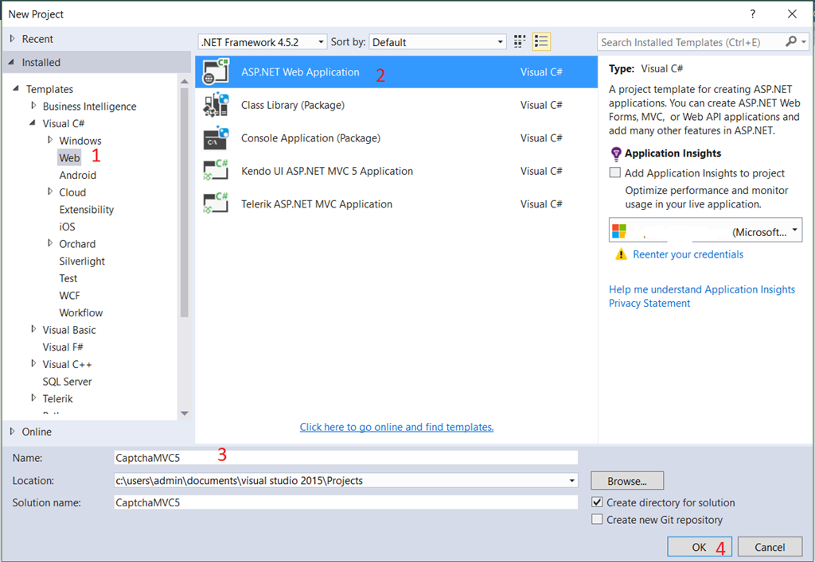Click the ASP.NET Web Application template icon
Image resolution: width=815 pixels, height=562 pixels.
point(216,72)
